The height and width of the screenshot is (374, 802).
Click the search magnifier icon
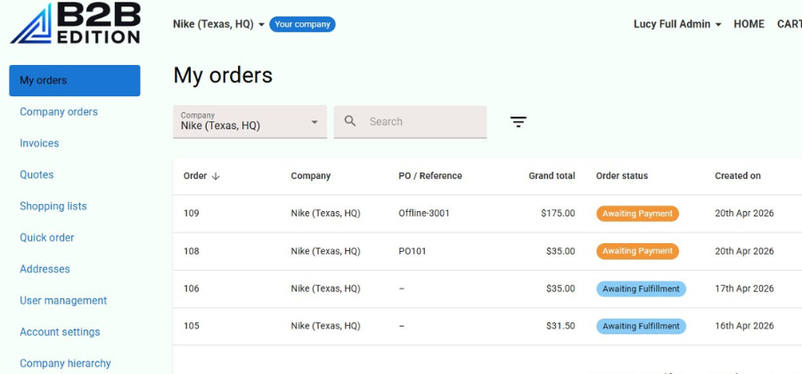pos(350,121)
